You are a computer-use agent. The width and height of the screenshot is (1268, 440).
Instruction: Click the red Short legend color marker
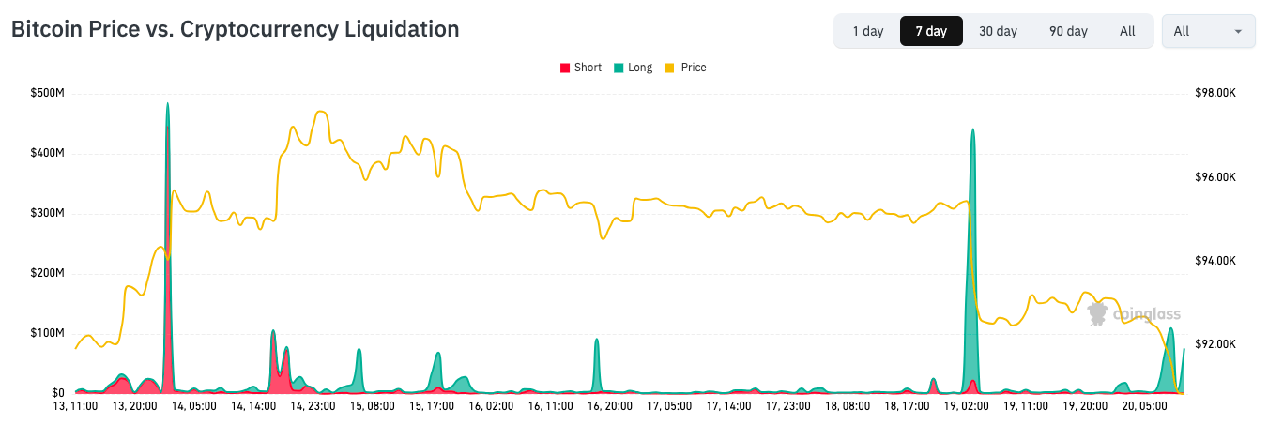click(565, 68)
